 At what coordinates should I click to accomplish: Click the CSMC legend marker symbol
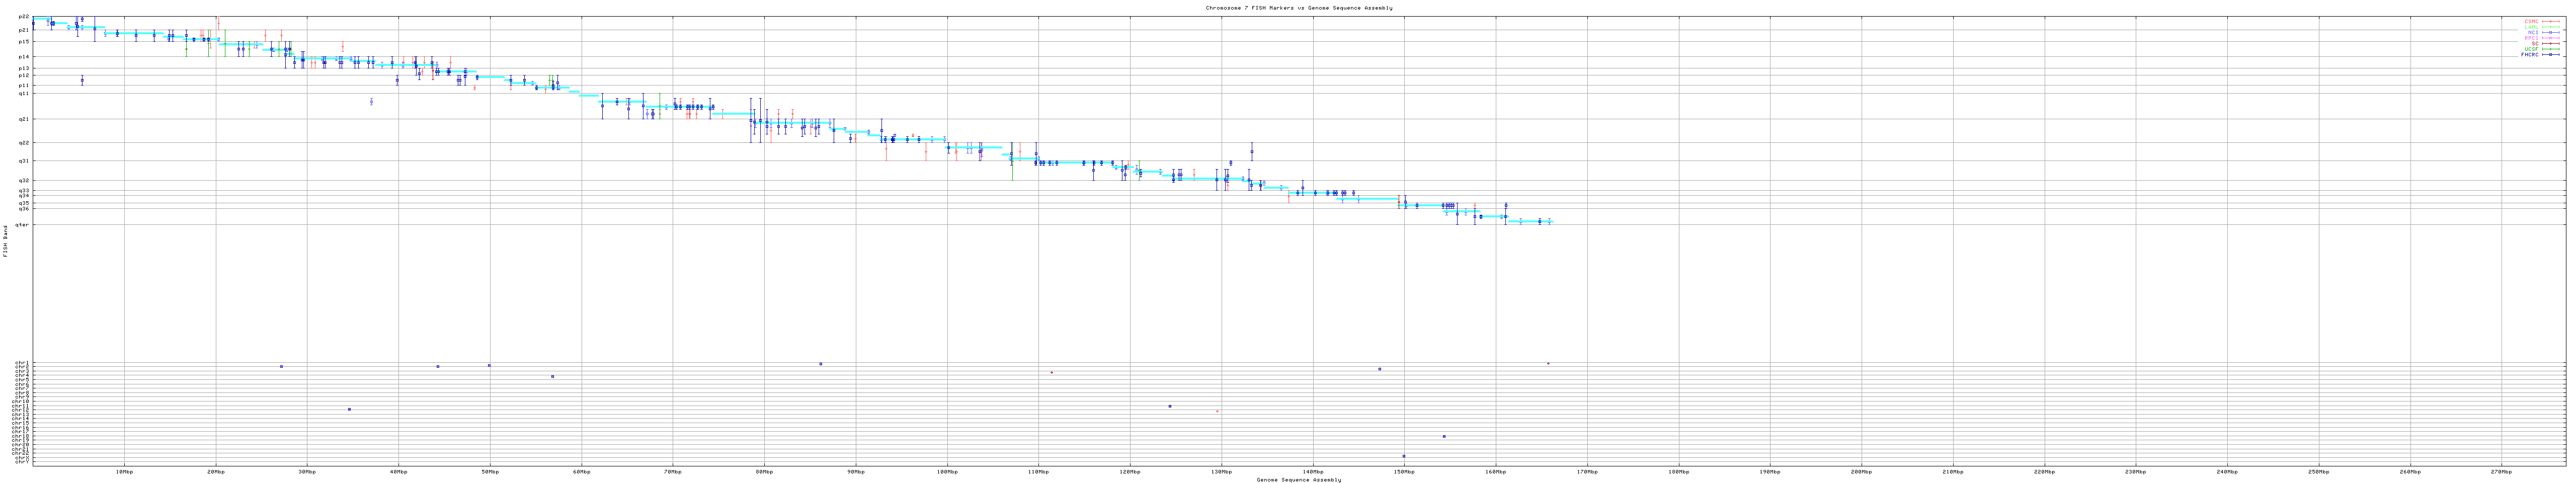pyautogui.click(x=2550, y=21)
